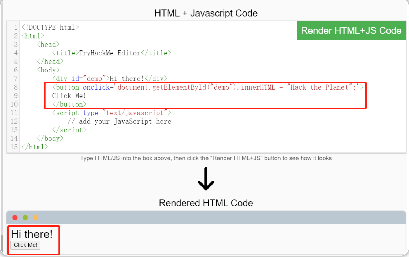
Task: Select line number 8 in the gutter
Action: click(16, 87)
